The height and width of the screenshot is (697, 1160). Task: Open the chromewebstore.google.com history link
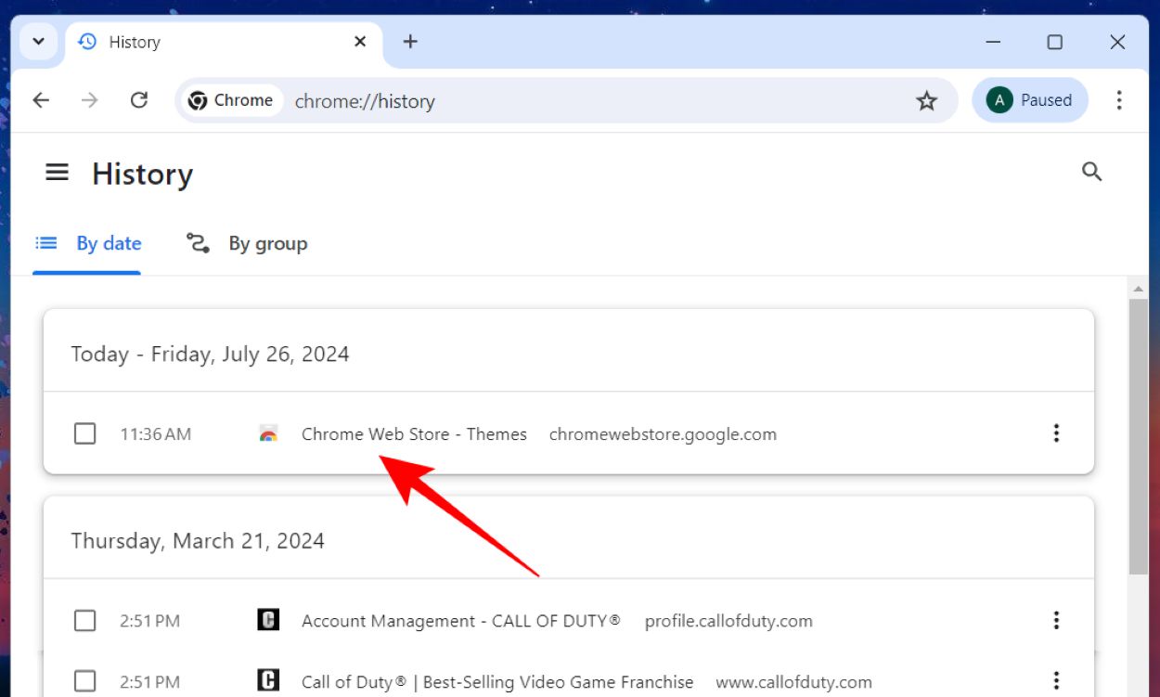point(663,433)
